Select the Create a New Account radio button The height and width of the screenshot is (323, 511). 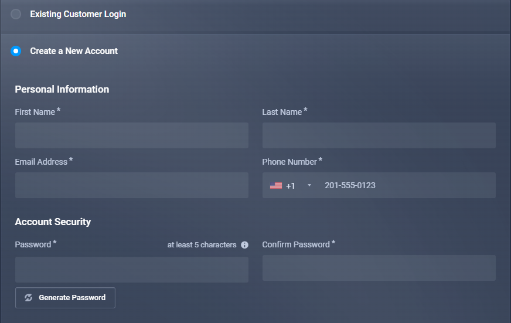[x=16, y=51]
